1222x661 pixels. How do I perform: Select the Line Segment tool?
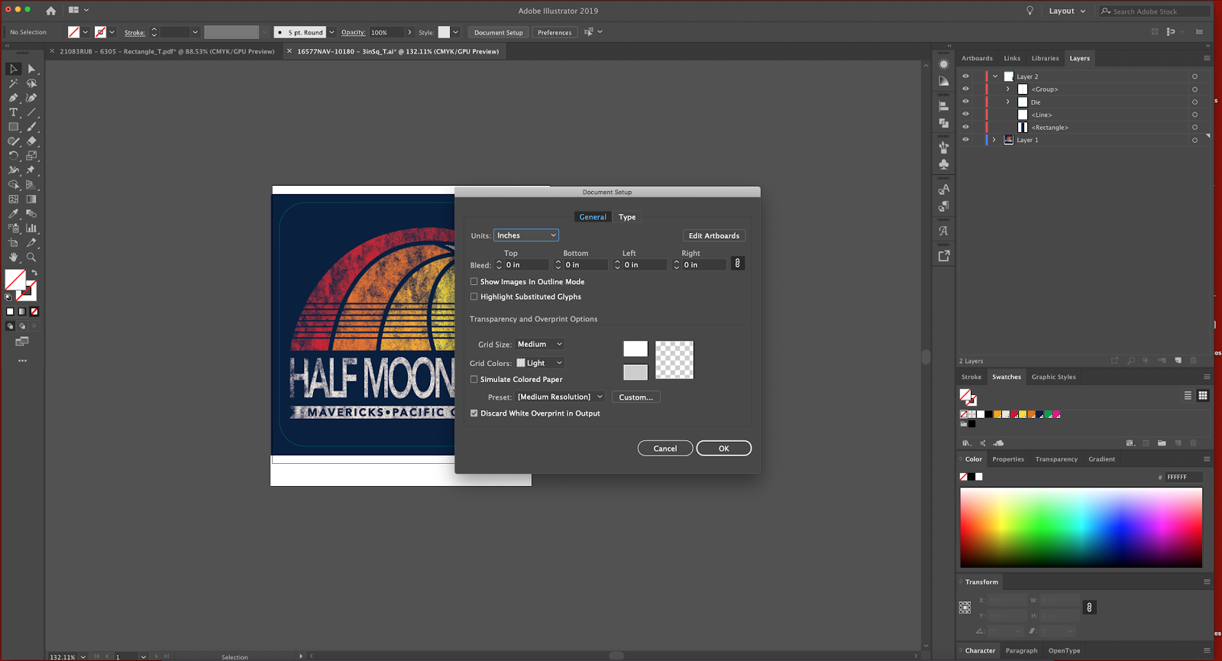(x=31, y=112)
